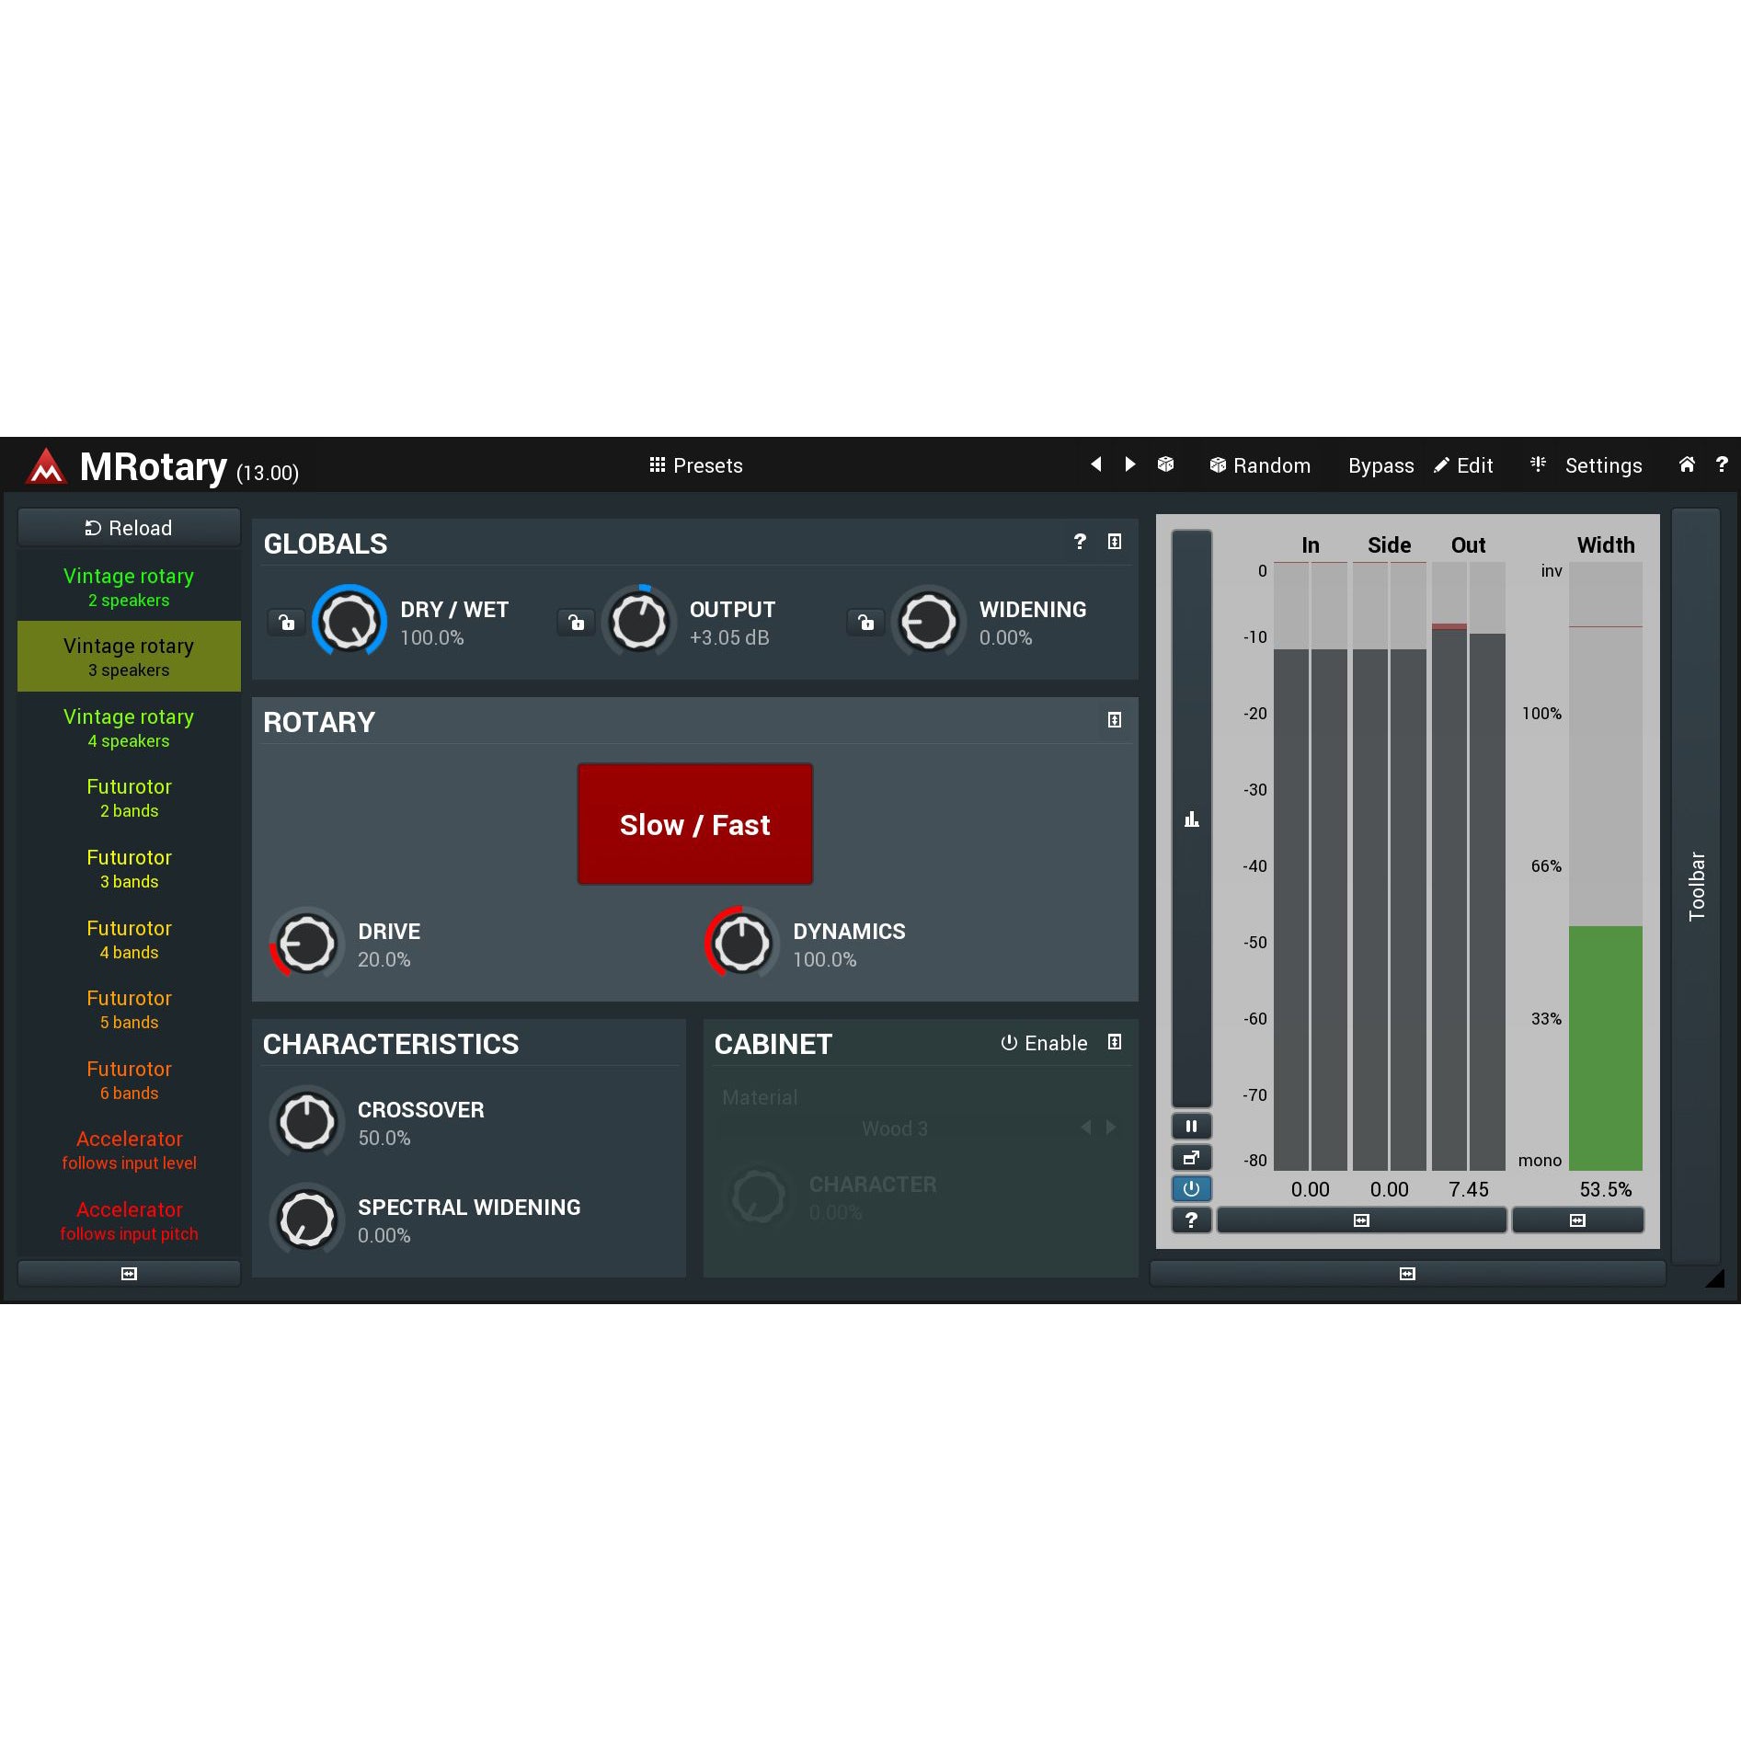The image size is (1741, 1741).
Task: Click the home icon in top bar
Action: coord(1687,464)
